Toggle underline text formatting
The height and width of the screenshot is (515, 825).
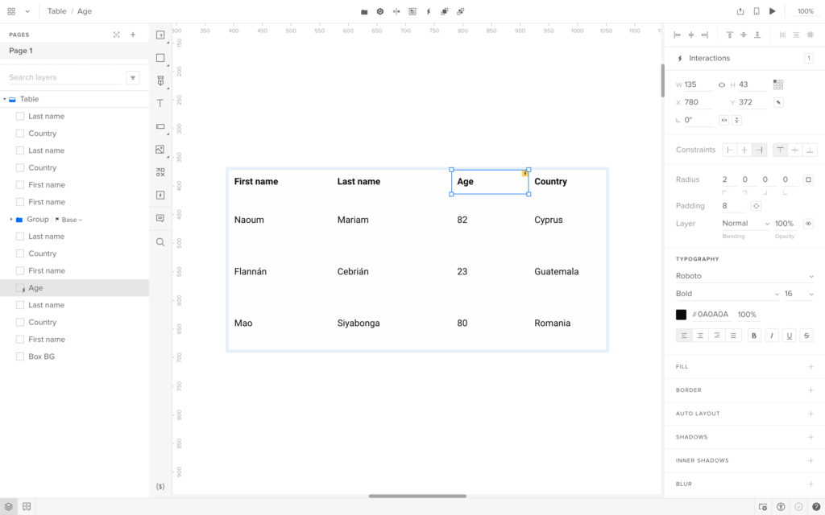(x=790, y=336)
